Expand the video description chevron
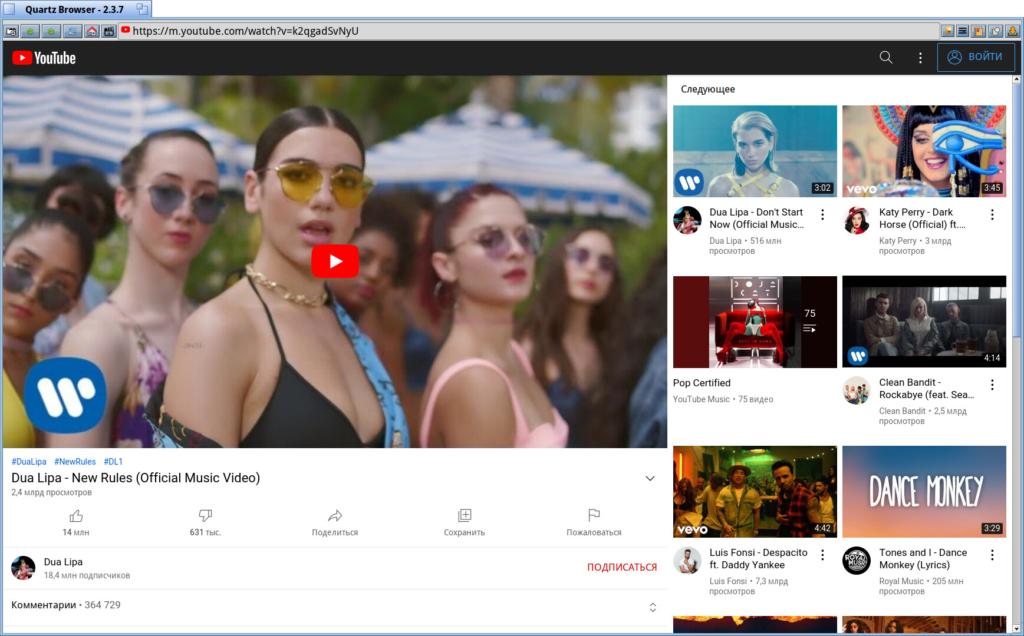 [650, 478]
